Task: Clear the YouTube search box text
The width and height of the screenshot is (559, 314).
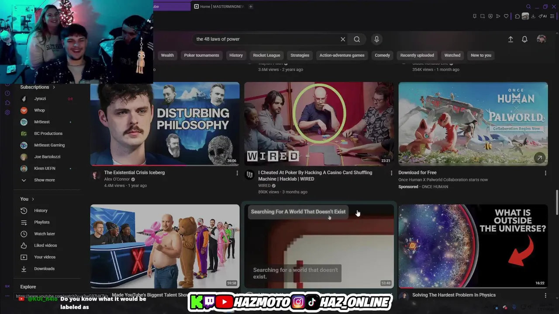Action: click(343, 39)
